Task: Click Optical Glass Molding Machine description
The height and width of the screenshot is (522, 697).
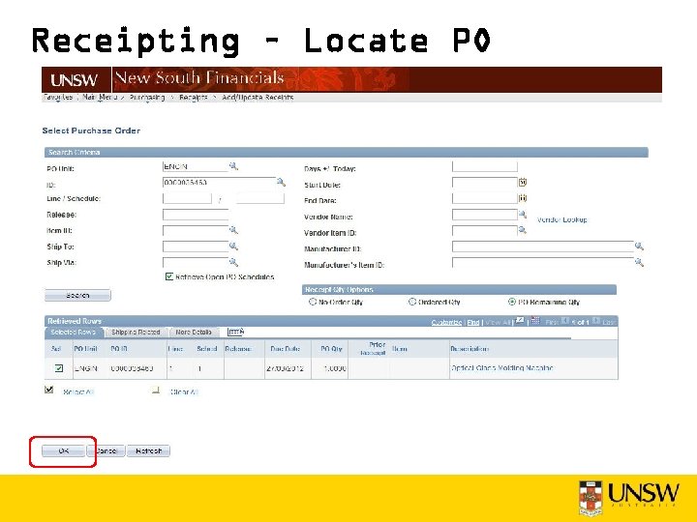Action: tap(502, 368)
